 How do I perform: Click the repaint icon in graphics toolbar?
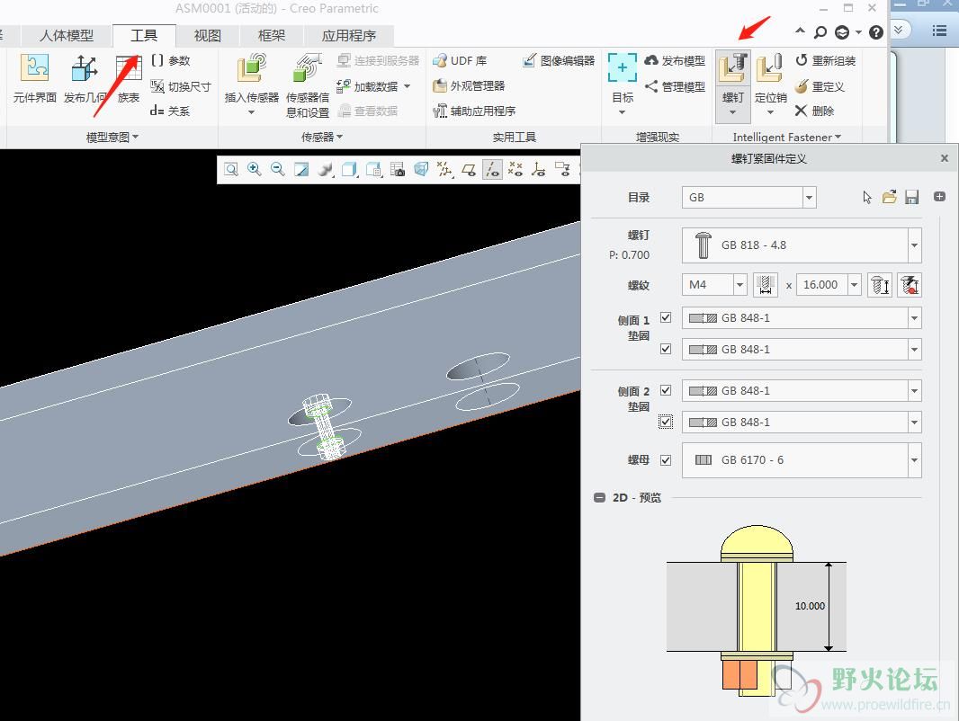tap(301, 169)
